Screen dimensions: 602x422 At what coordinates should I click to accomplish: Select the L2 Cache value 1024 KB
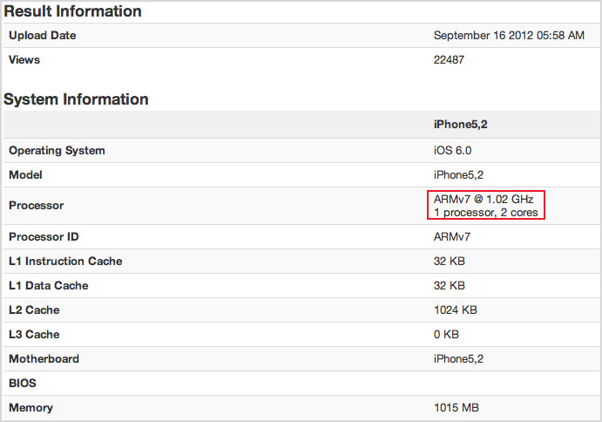456,310
